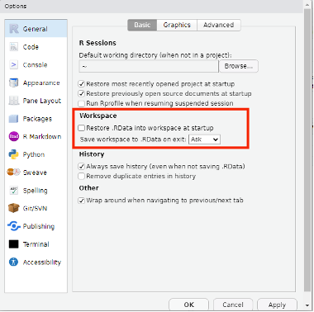Enable Run Rprofile when resuming session
314x312 pixels.
[x=82, y=103]
